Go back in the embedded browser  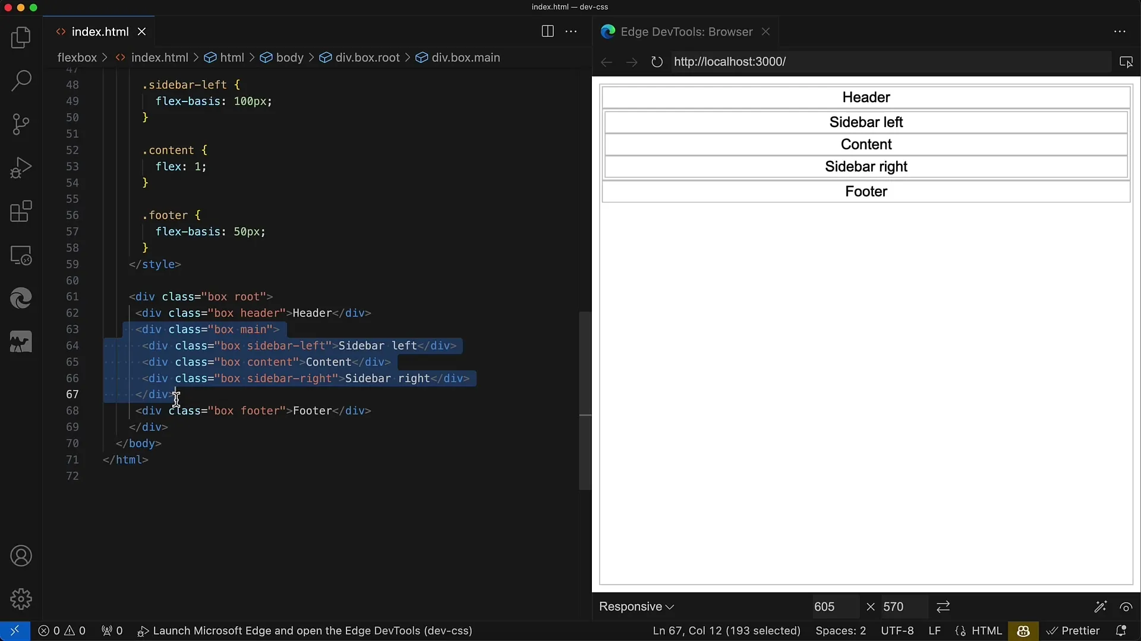(606, 62)
